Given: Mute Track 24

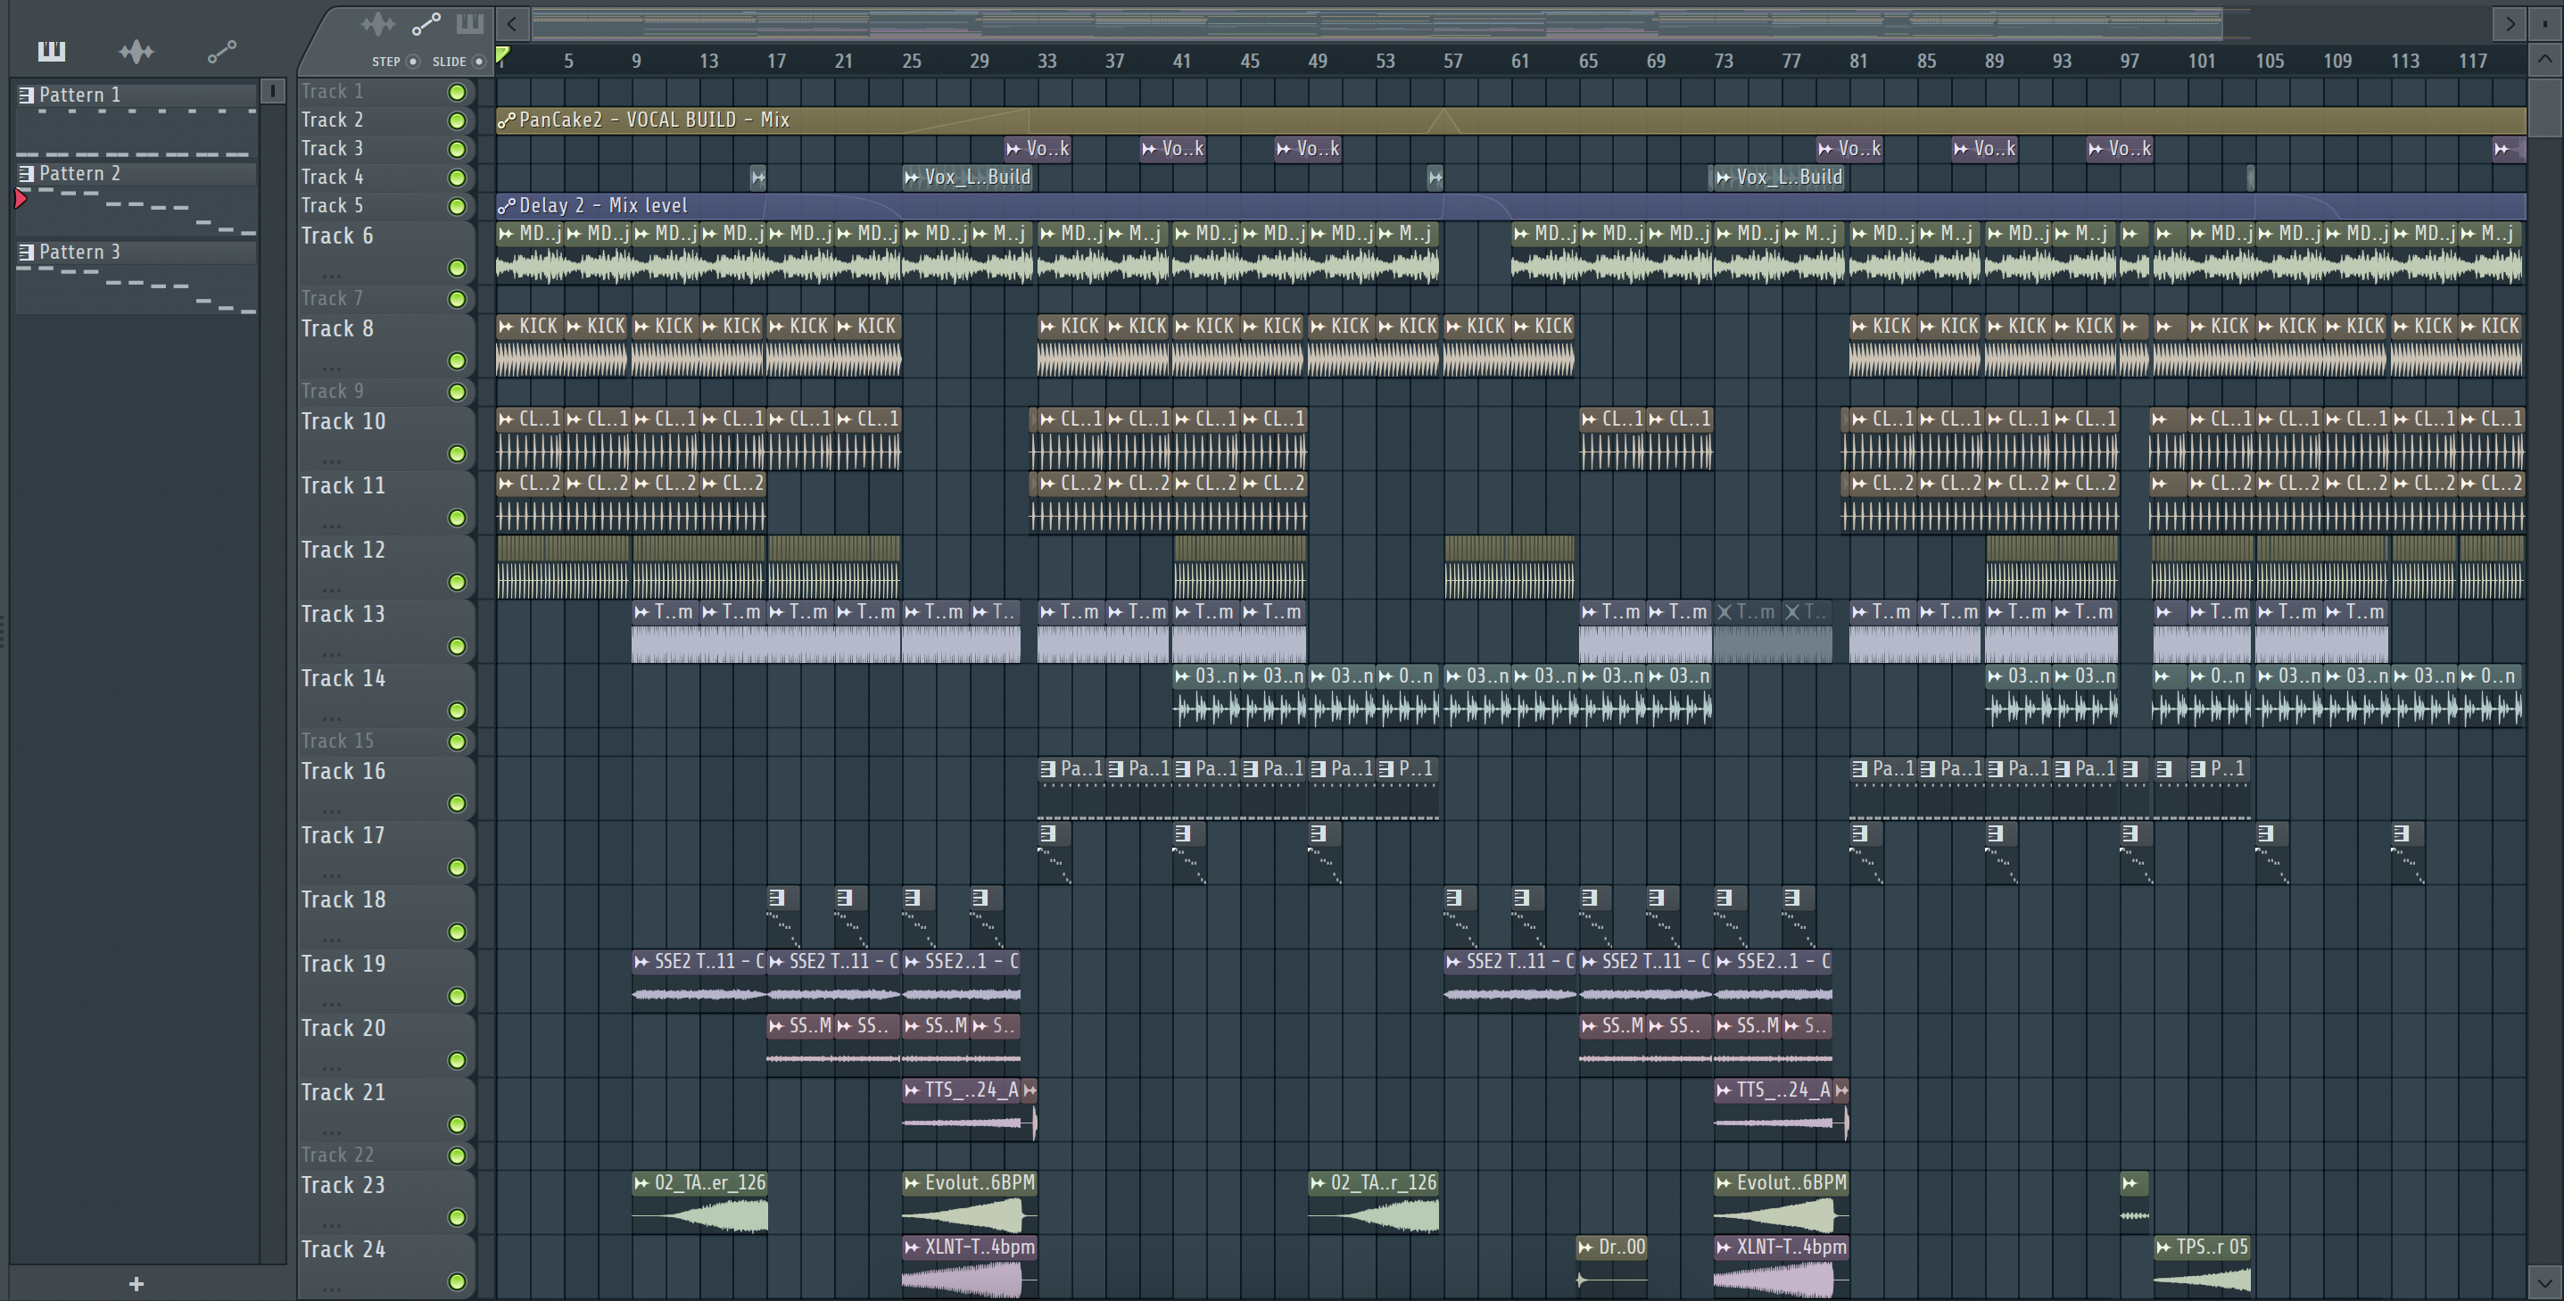Looking at the screenshot, I should click(x=457, y=1281).
